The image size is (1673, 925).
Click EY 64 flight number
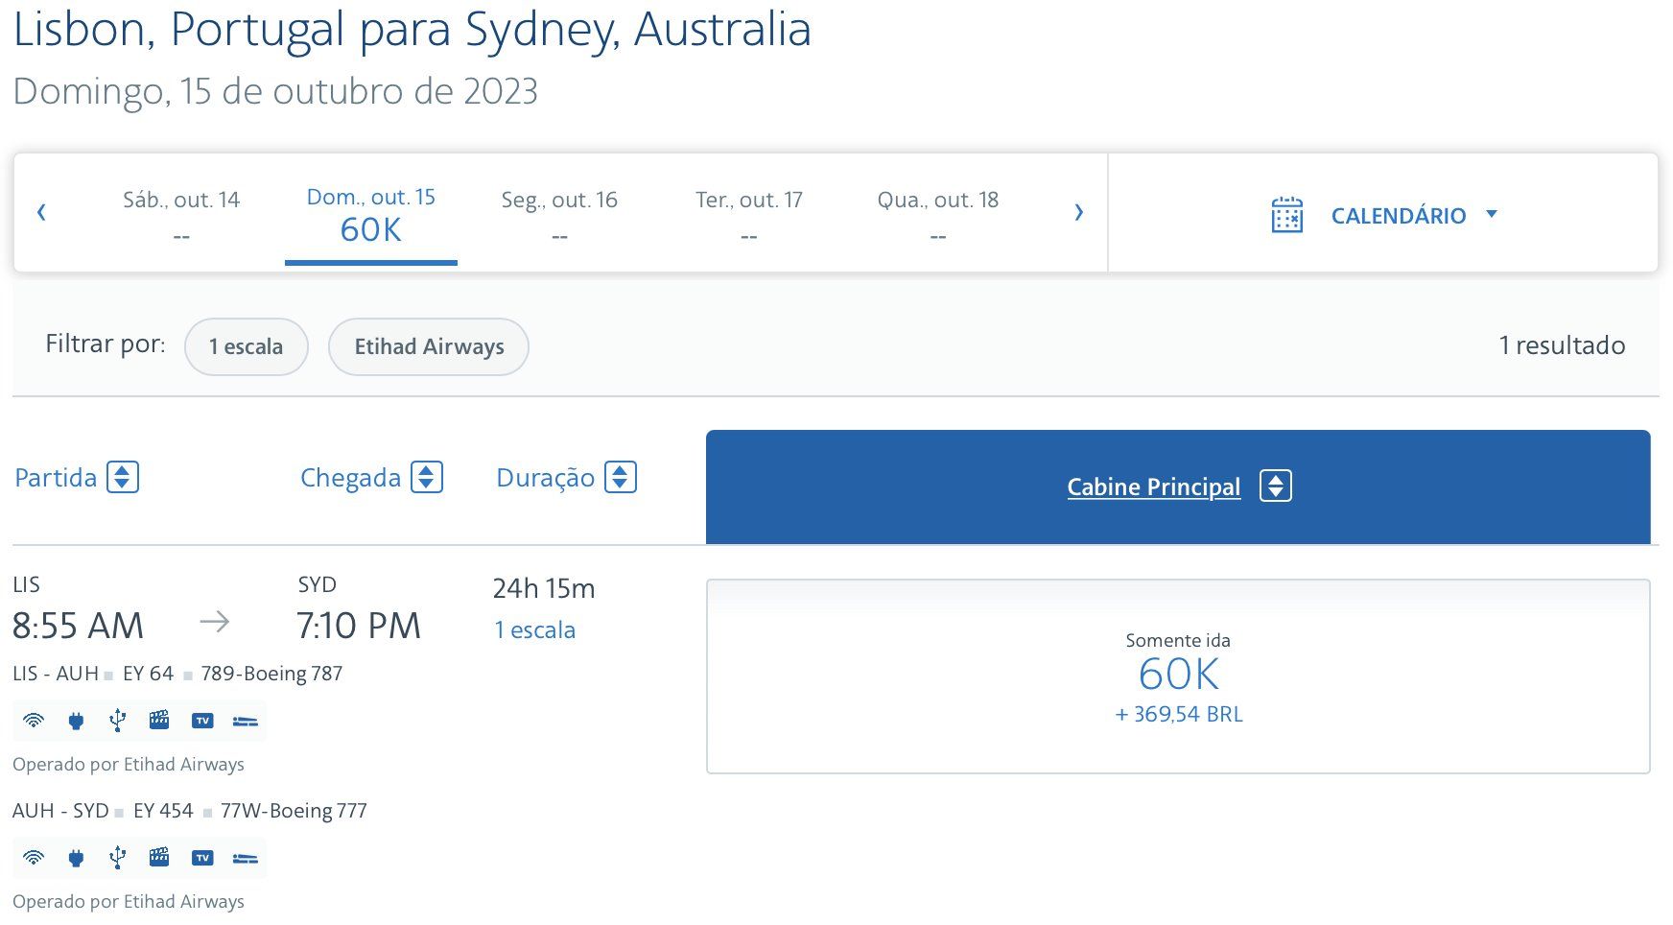[x=148, y=674]
